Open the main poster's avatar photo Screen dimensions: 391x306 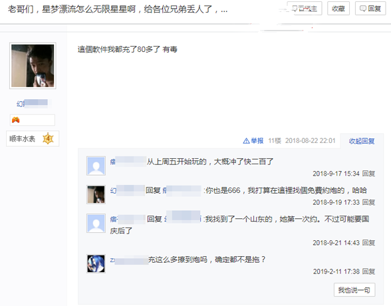(33, 66)
